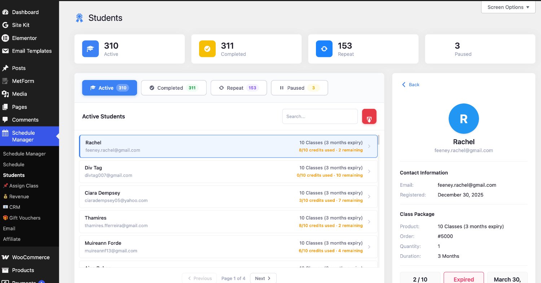Open the CRM submenu item
Screen dimensions: 541x283
coord(12,207)
